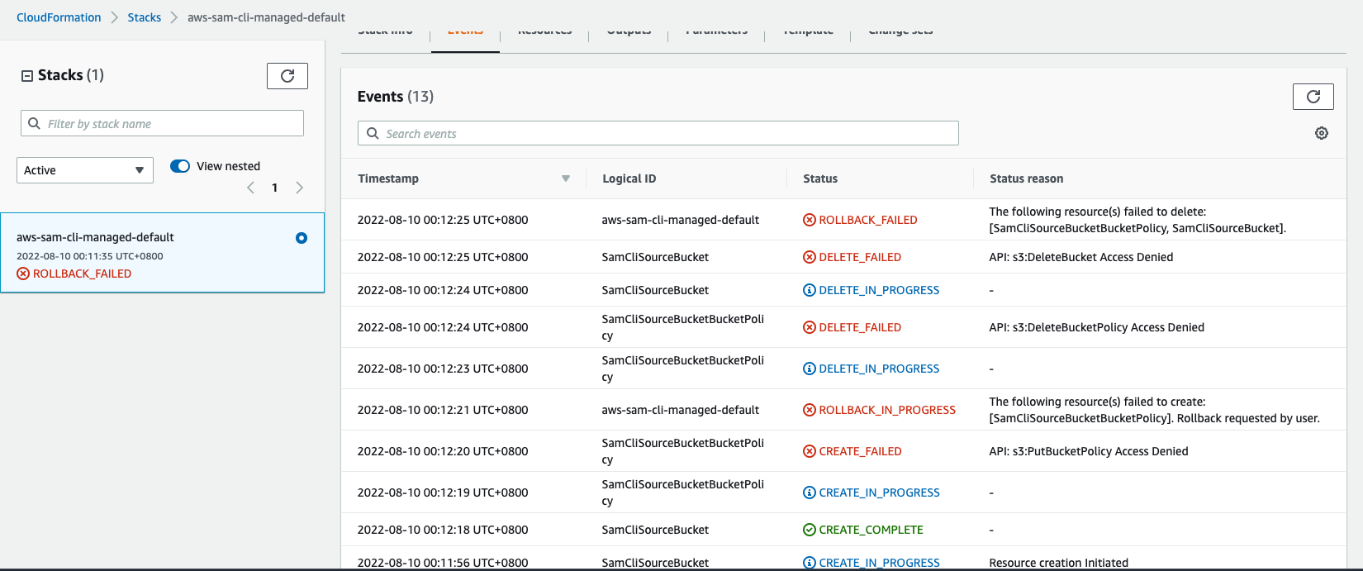Viewport: 1363px width, 571px height.
Task: Click the Status column header
Action: 820,178
